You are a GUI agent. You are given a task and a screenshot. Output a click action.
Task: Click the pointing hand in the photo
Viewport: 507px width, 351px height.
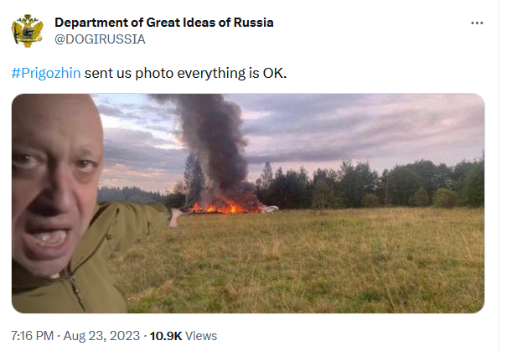(175, 217)
